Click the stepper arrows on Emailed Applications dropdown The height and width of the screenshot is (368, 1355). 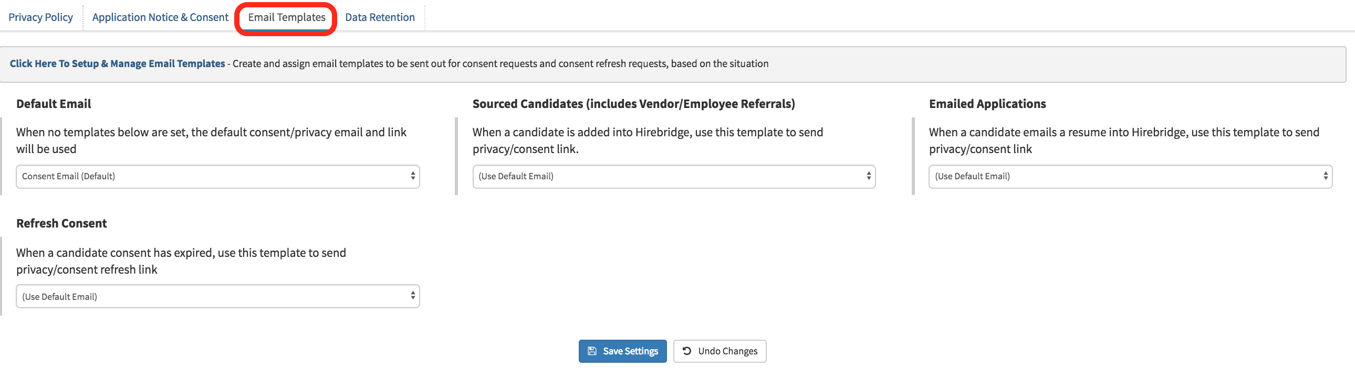click(x=1325, y=176)
